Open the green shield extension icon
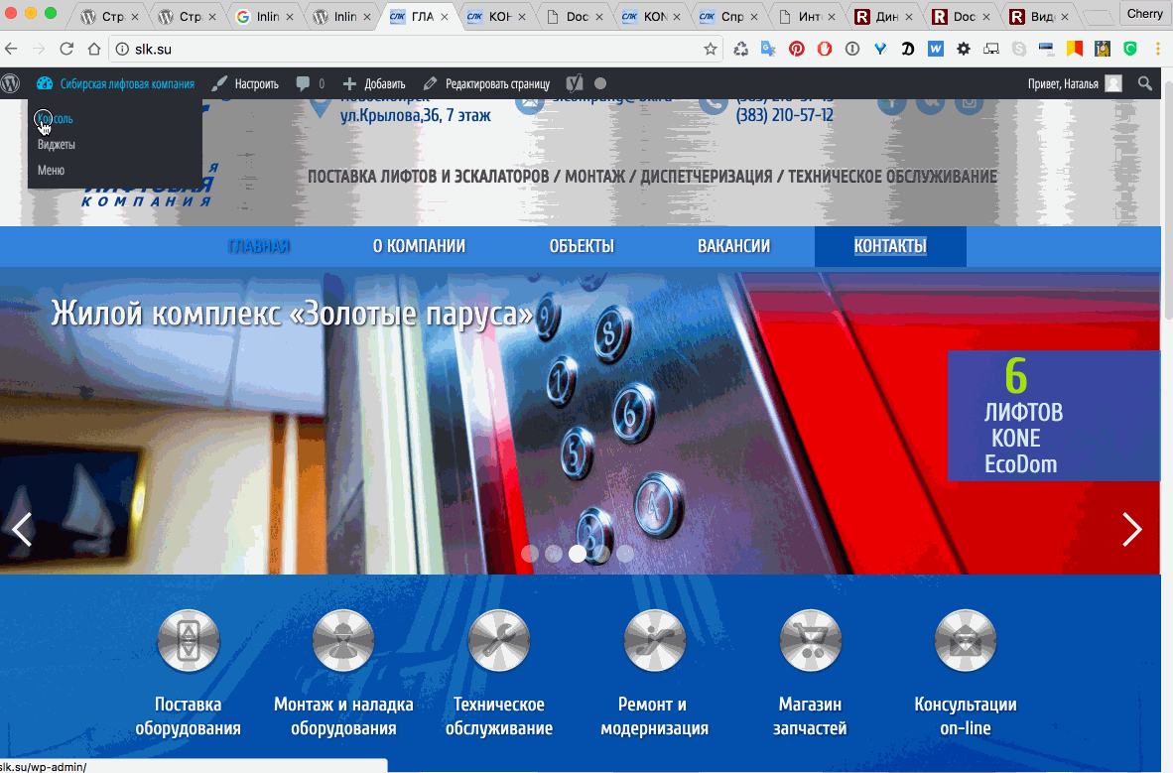Viewport: 1173px width, 773px height. point(1130,49)
